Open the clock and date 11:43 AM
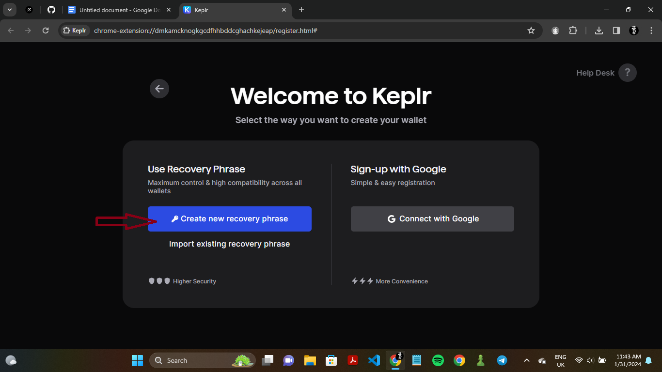Viewport: 662px width, 372px height. (x=628, y=360)
